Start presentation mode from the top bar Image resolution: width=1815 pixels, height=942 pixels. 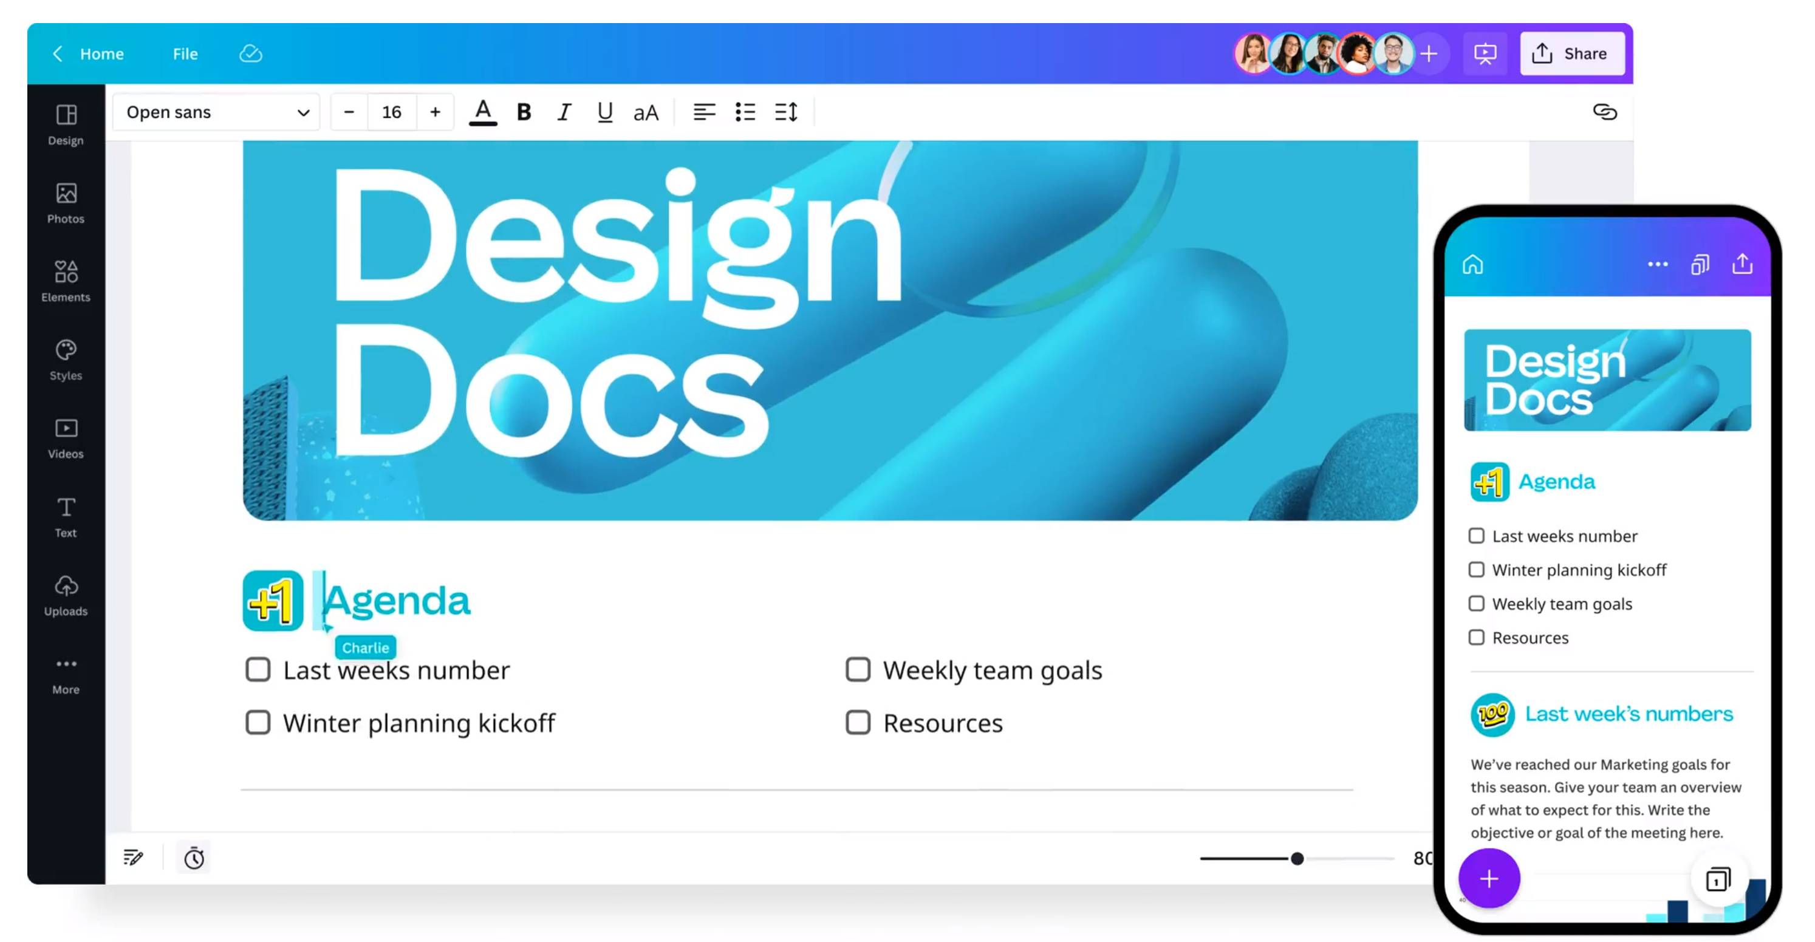point(1485,53)
